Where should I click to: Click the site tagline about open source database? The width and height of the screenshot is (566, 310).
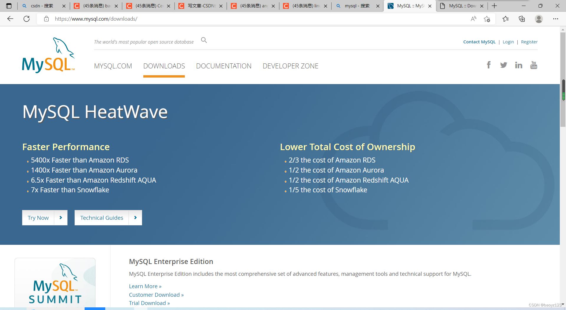tap(144, 42)
